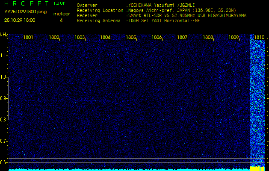
Task: Click observer name YOSHIKAWA Yasufumi /JG2MLI
Action: coord(161,5)
